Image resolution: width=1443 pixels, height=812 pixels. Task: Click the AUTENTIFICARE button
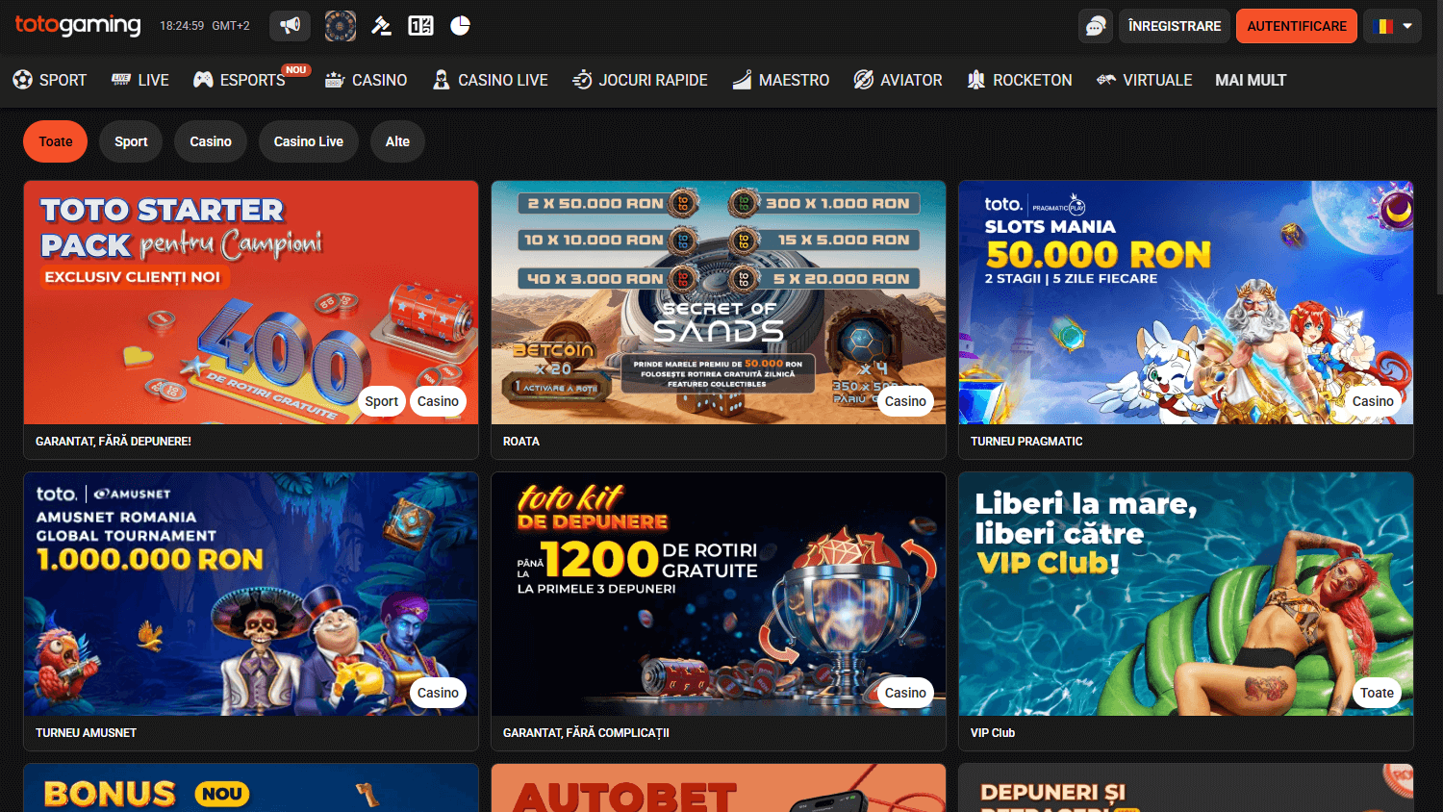point(1297,26)
